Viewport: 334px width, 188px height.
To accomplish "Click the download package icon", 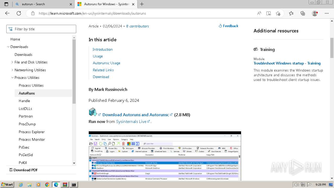I will coord(93,112).
